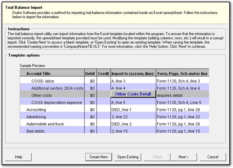The height and width of the screenshot is (168, 233).
Task: Click the 'Sample Preview:' label
Action: click(33, 65)
